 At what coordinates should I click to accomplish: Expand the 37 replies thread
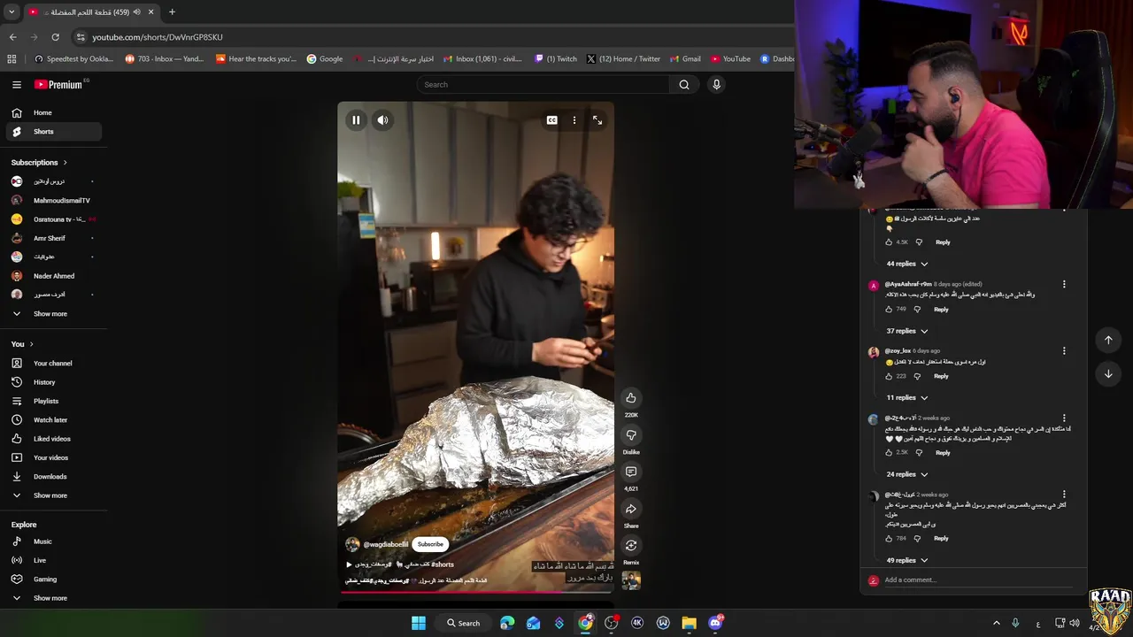907,331
